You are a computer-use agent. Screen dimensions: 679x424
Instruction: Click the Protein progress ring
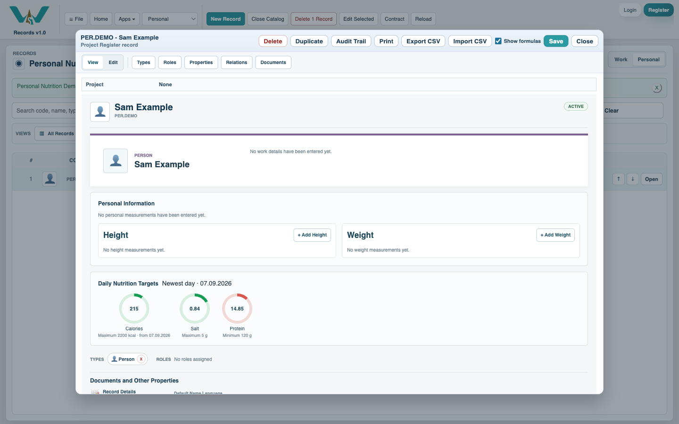(237, 309)
